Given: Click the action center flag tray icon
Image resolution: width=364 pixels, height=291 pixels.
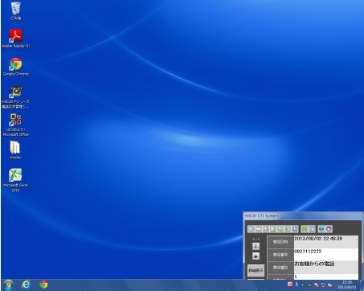Looking at the screenshot, I should [x=316, y=285].
